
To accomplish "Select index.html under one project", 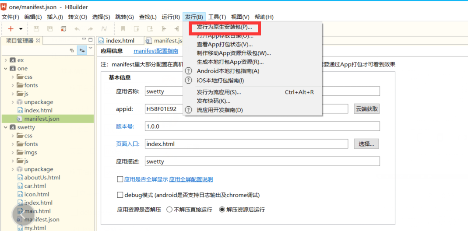I will [38, 110].
